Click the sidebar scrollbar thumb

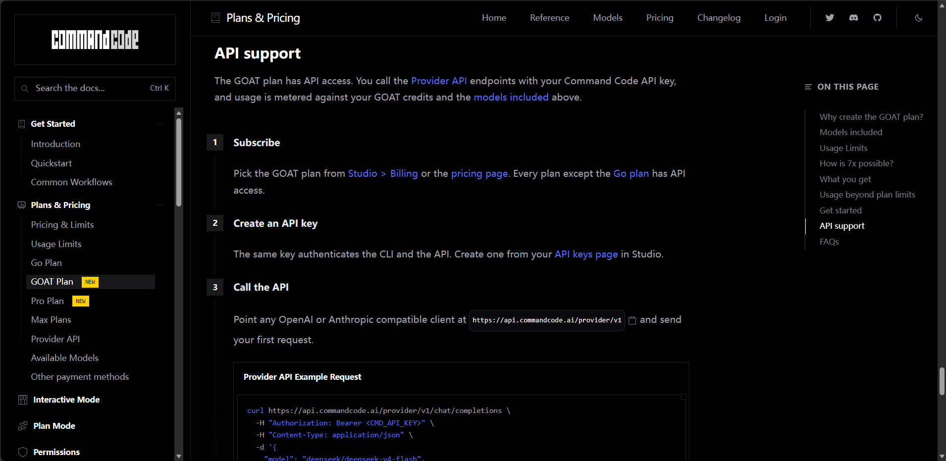[x=179, y=162]
